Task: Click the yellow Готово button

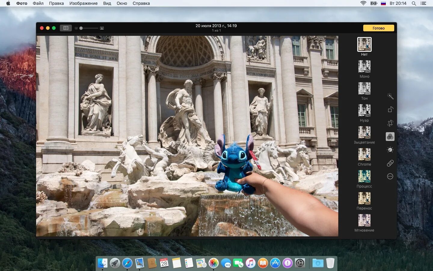Action: tap(379, 28)
